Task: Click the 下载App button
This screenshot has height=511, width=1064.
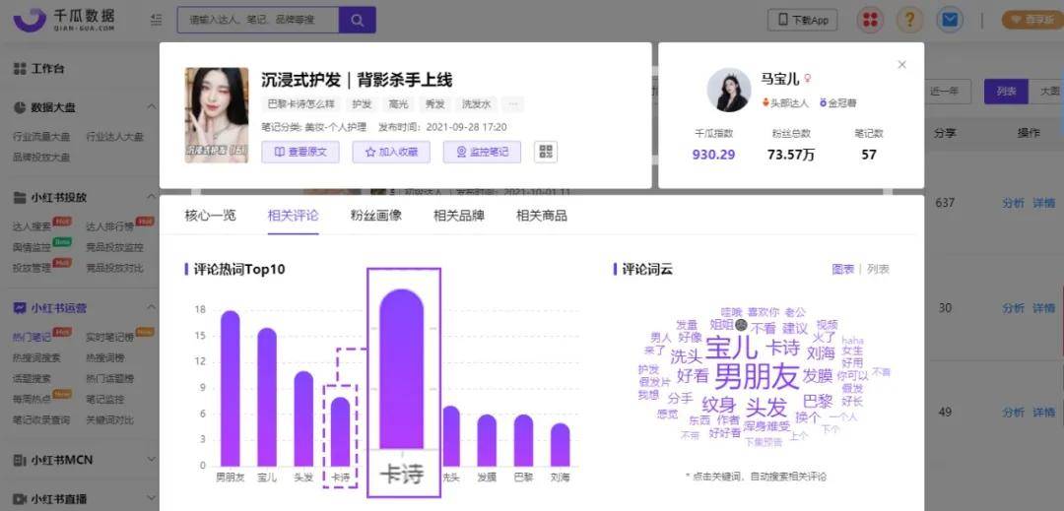Action: click(x=803, y=20)
